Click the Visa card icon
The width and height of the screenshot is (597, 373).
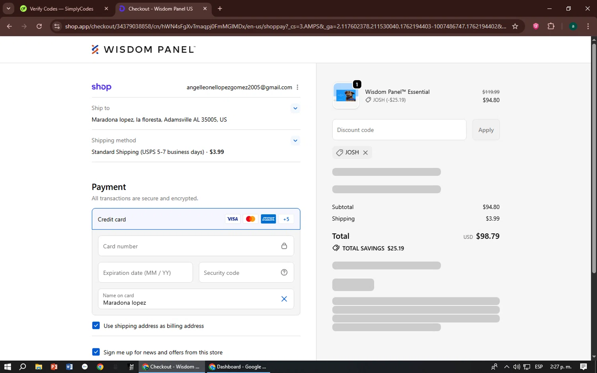232,219
